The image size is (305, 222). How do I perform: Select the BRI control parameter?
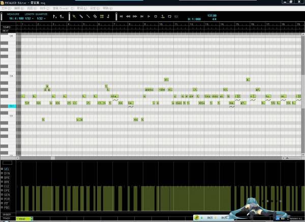coord(7,182)
